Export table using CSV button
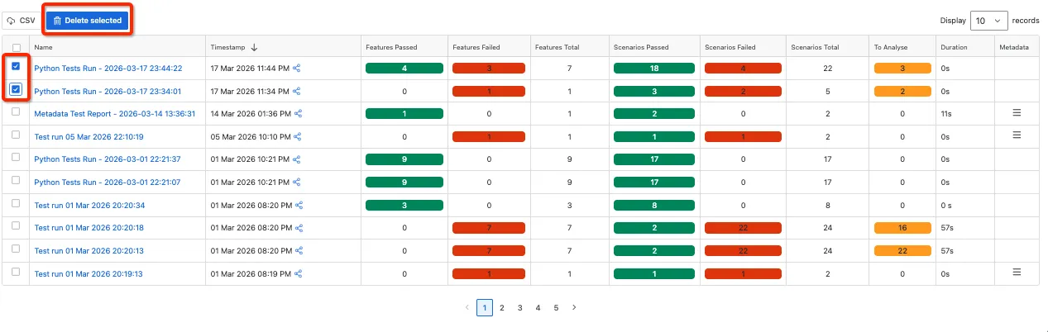Viewport: 1048px width, 332px height. (x=22, y=20)
